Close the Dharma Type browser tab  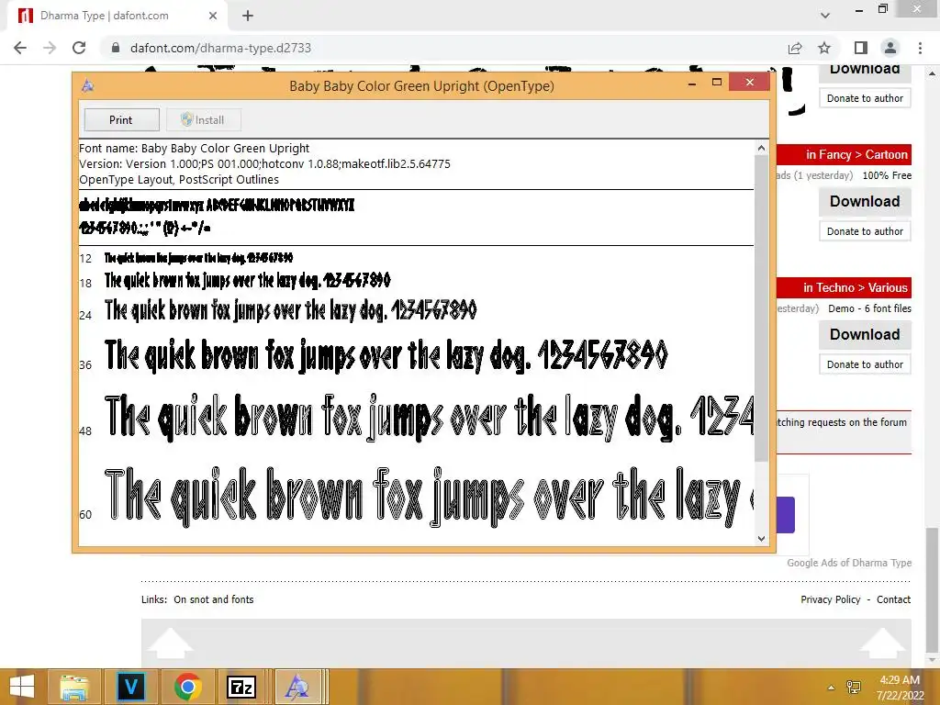point(213,16)
